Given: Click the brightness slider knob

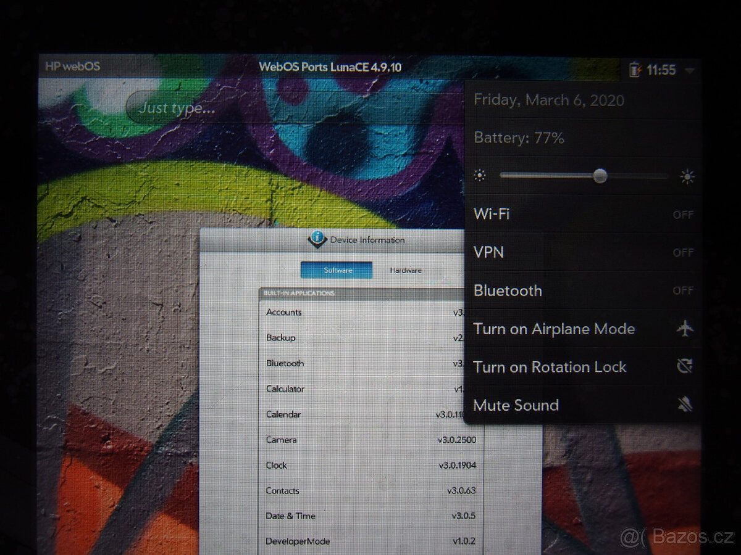Looking at the screenshot, I should pos(600,176).
